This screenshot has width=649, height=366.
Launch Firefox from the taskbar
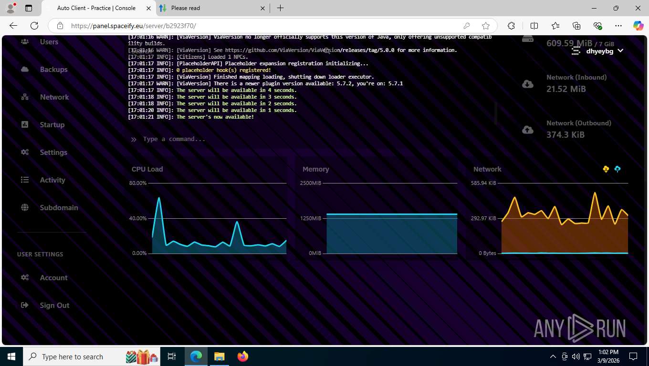(243, 356)
